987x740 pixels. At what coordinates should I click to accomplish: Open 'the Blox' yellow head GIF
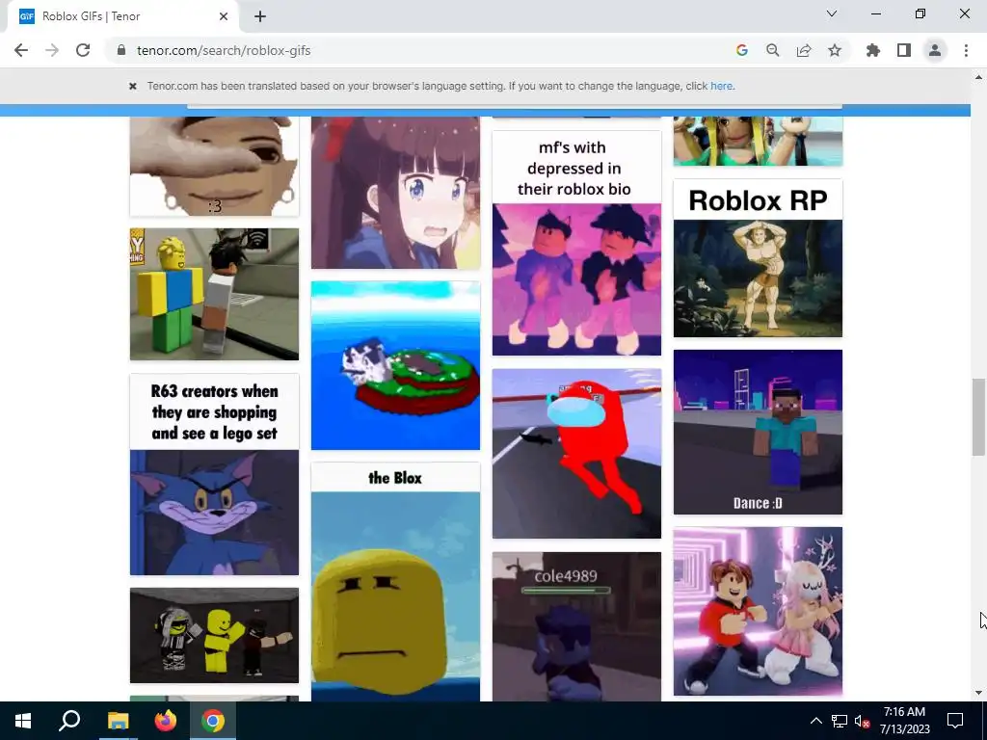[x=395, y=582]
